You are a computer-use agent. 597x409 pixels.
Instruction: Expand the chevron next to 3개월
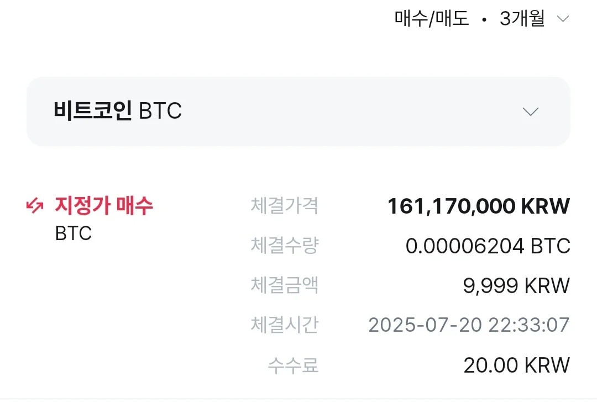tap(563, 19)
